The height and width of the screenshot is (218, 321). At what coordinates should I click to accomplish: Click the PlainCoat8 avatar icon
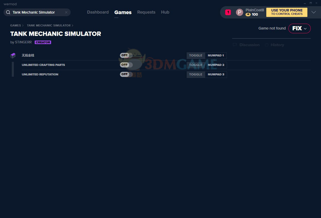point(239,12)
